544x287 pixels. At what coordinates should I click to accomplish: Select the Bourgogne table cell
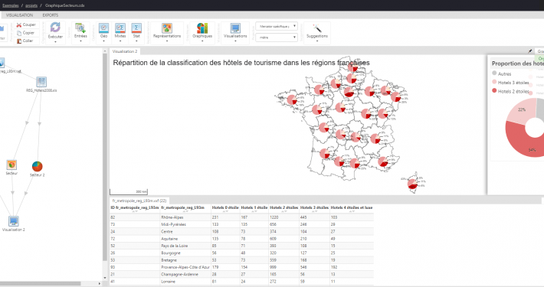click(x=185, y=253)
